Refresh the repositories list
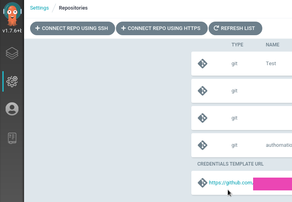 click(x=235, y=28)
